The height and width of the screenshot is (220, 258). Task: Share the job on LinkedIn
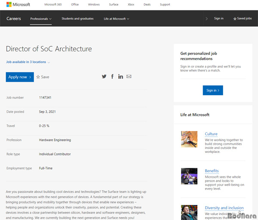[x=120, y=77]
